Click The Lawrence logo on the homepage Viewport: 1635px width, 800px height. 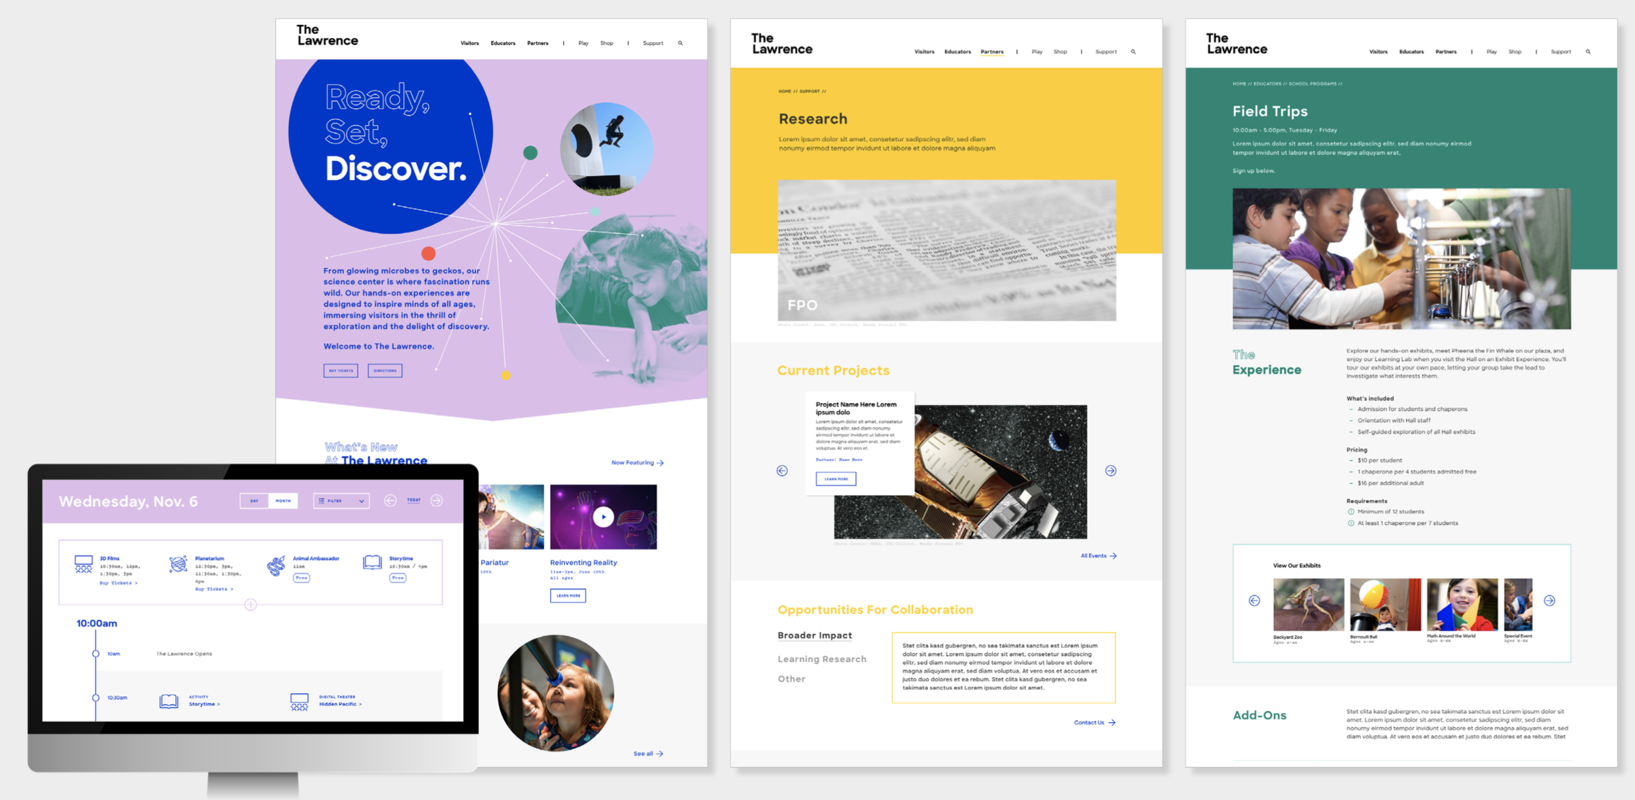pos(327,35)
